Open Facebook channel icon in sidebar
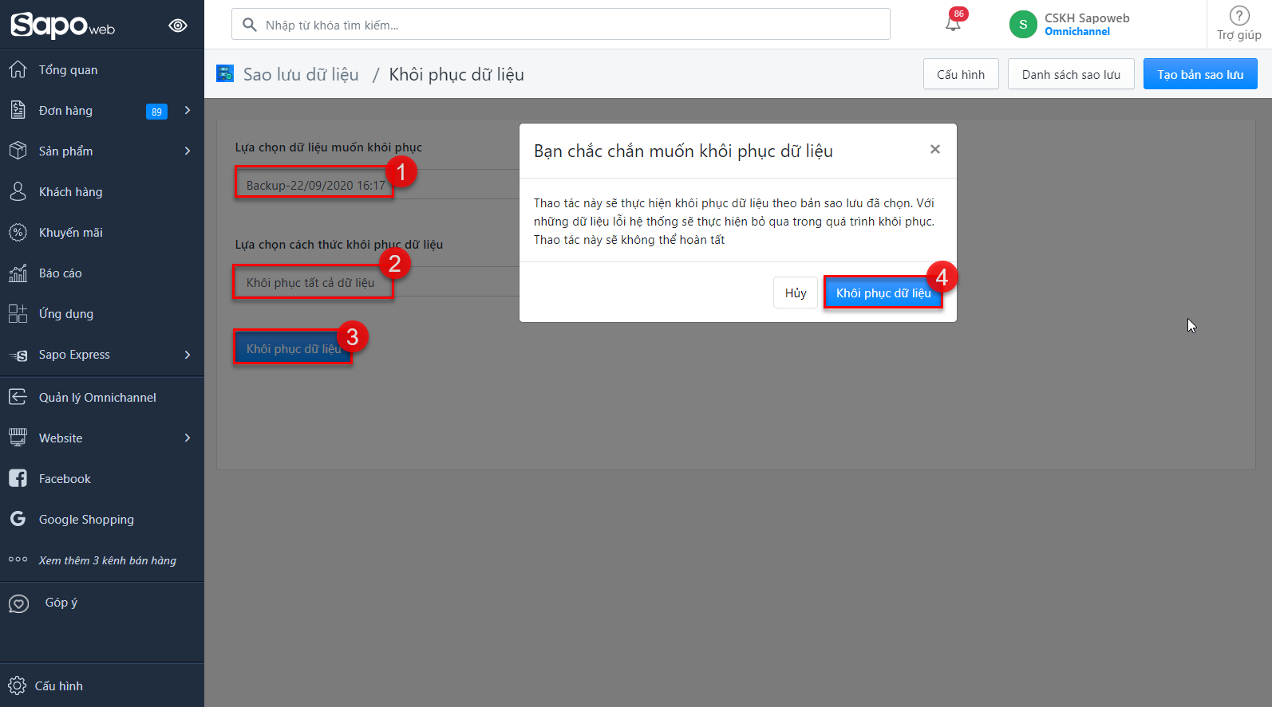The width and height of the screenshot is (1272, 707). pyautogui.click(x=18, y=478)
